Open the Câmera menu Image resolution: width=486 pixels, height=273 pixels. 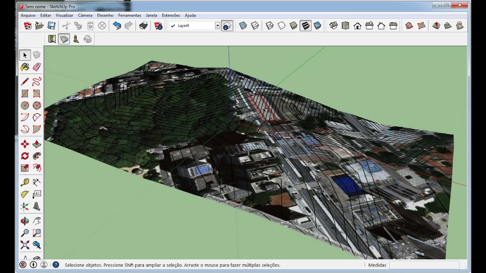pyautogui.click(x=85, y=16)
